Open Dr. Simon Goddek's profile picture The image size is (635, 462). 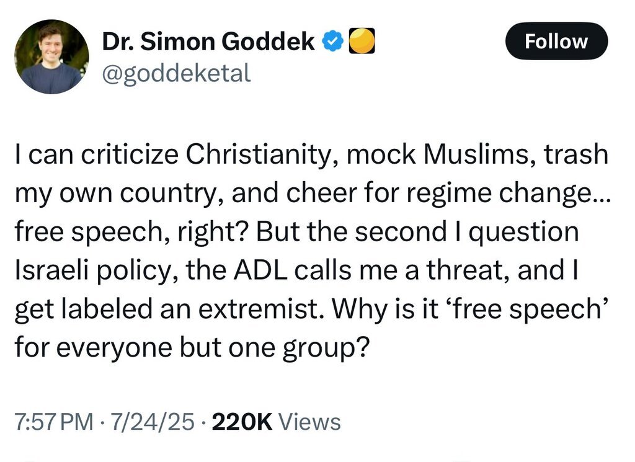(x=51, y=57)
